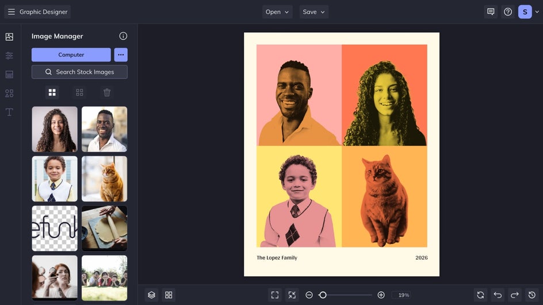The width and height of the screenshot is (543, 305).
Task: Open the grid view icon in bottom bar
Action: click(169, 295)
